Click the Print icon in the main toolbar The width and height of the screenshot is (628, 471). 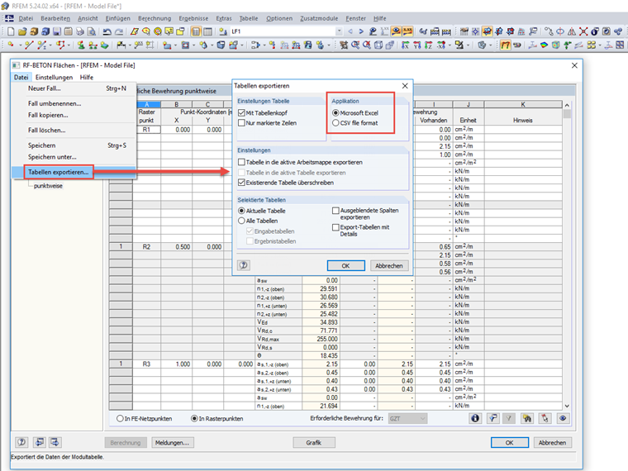coord(79,31)
